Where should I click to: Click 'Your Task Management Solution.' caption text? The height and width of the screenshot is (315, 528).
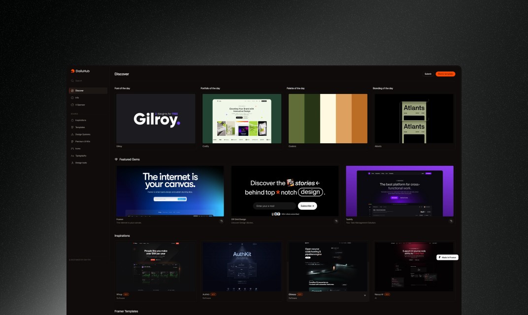click(x=361, y=223)
